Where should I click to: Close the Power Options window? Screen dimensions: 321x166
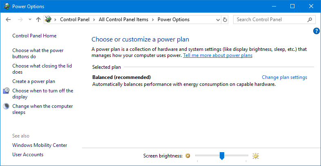point(311,7)
